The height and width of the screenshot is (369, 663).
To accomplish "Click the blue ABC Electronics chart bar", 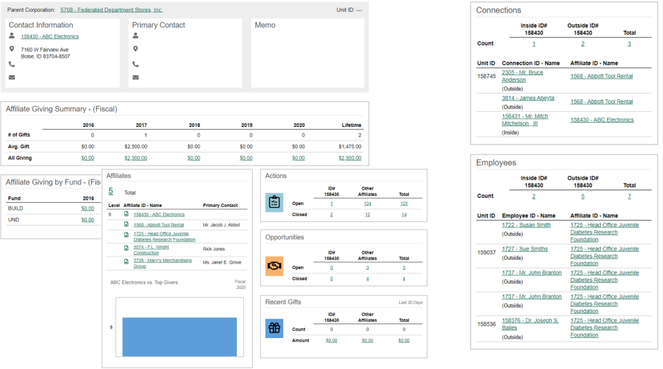I will tap(180, 337).
